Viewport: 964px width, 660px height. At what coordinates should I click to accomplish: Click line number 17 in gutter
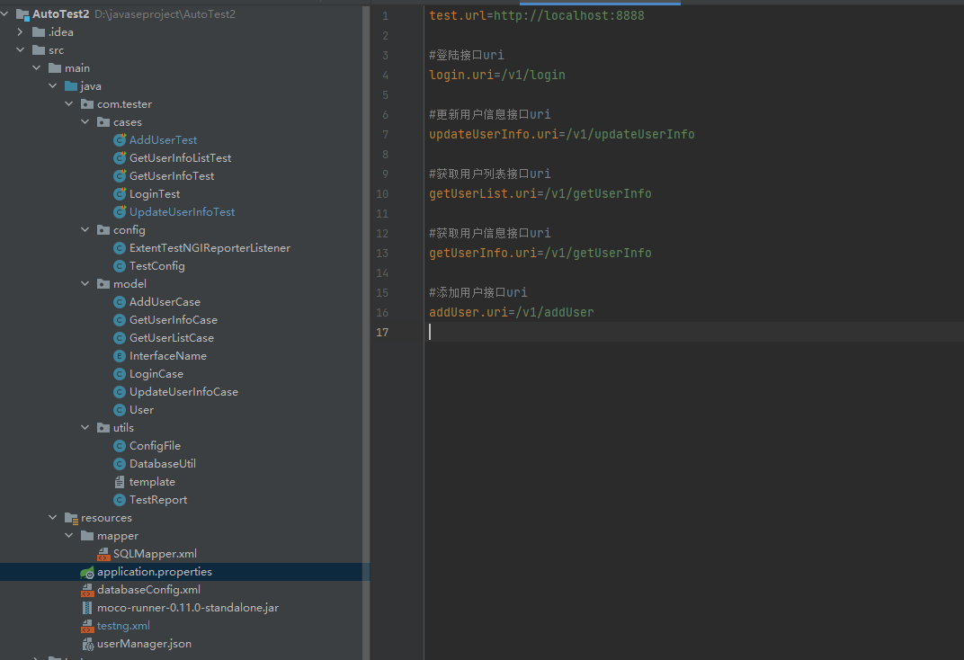coord(382,333)
